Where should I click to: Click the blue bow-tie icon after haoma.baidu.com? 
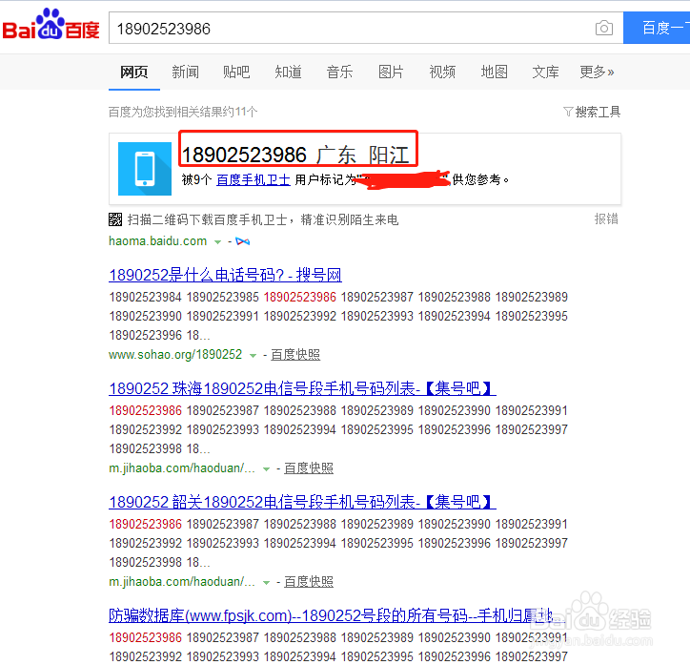[242, 241]
